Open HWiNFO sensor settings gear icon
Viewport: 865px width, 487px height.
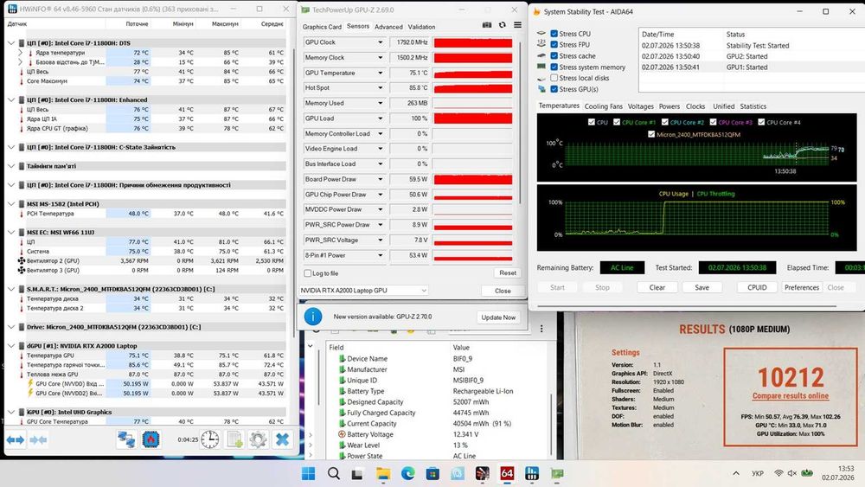(258, 439)
